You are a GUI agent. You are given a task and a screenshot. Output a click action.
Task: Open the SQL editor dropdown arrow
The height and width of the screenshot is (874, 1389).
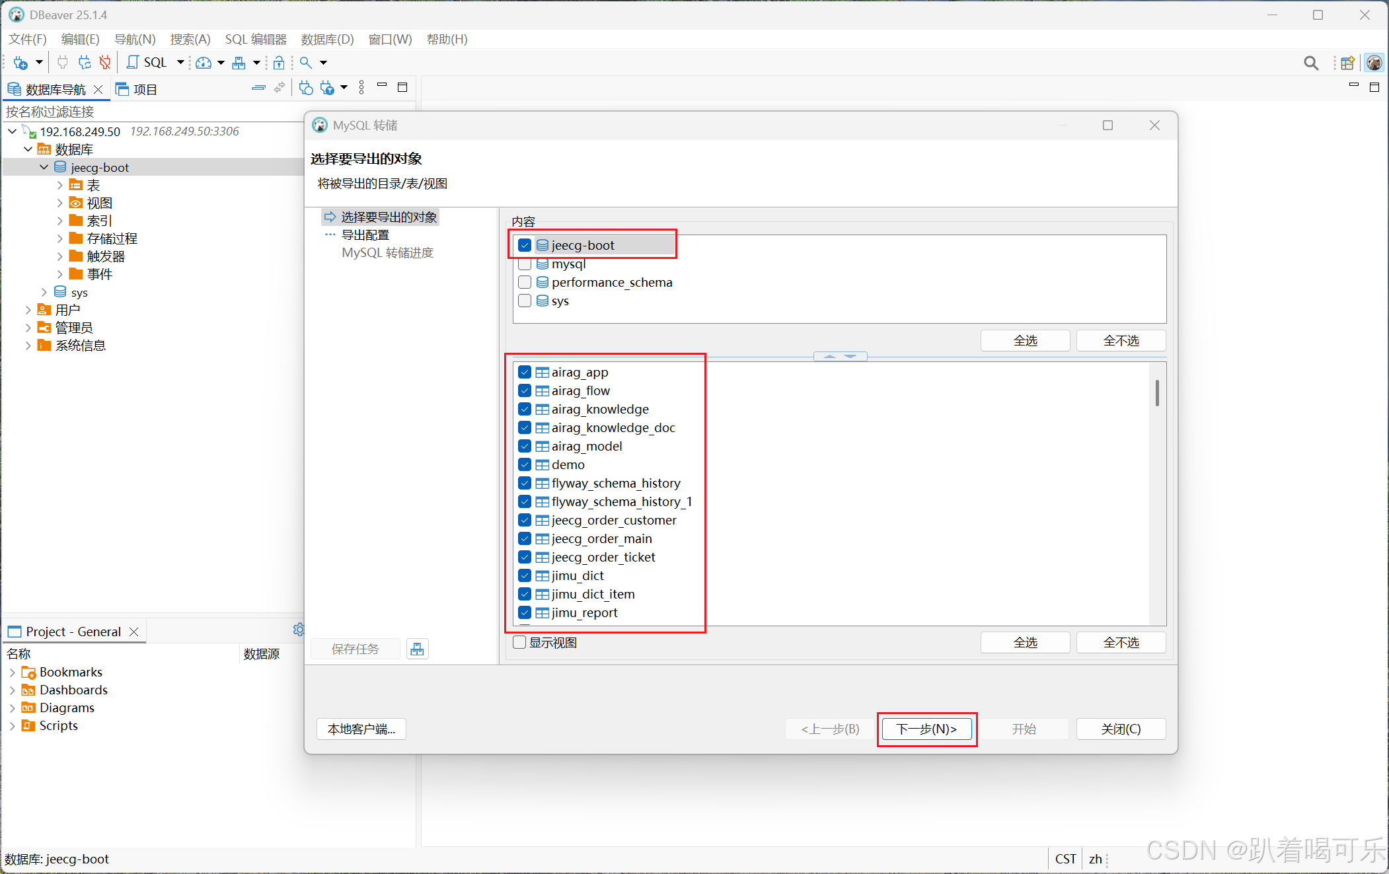180,62
